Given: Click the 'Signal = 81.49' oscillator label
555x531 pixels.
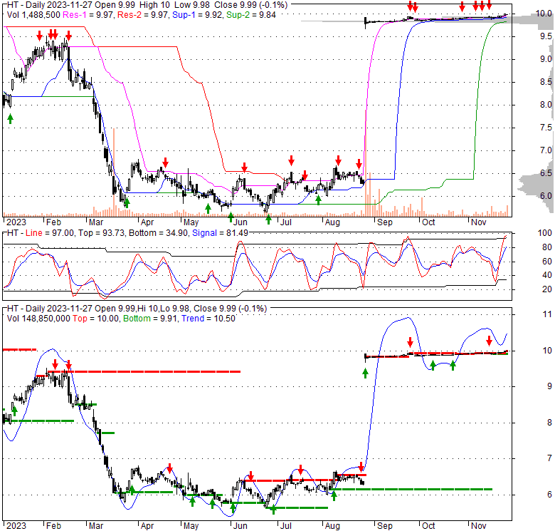Looking at the screenshot, I should [x=220, y=233].
